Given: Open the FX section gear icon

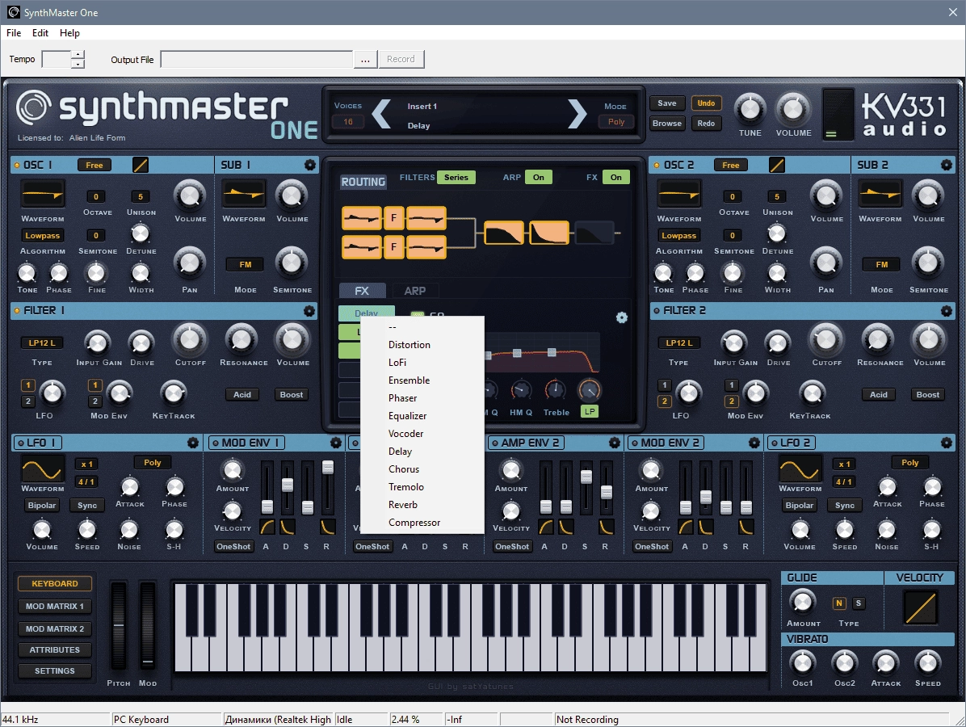Looking at the screenshot, I should tap(622, 317).
